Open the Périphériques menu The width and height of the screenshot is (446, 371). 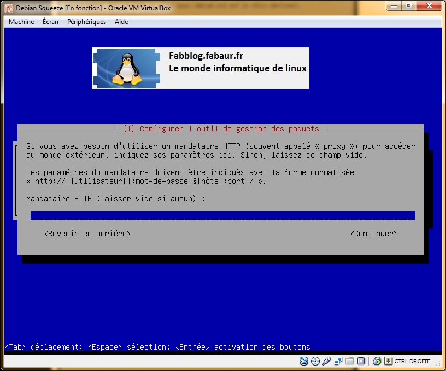(x=86, y=22)
